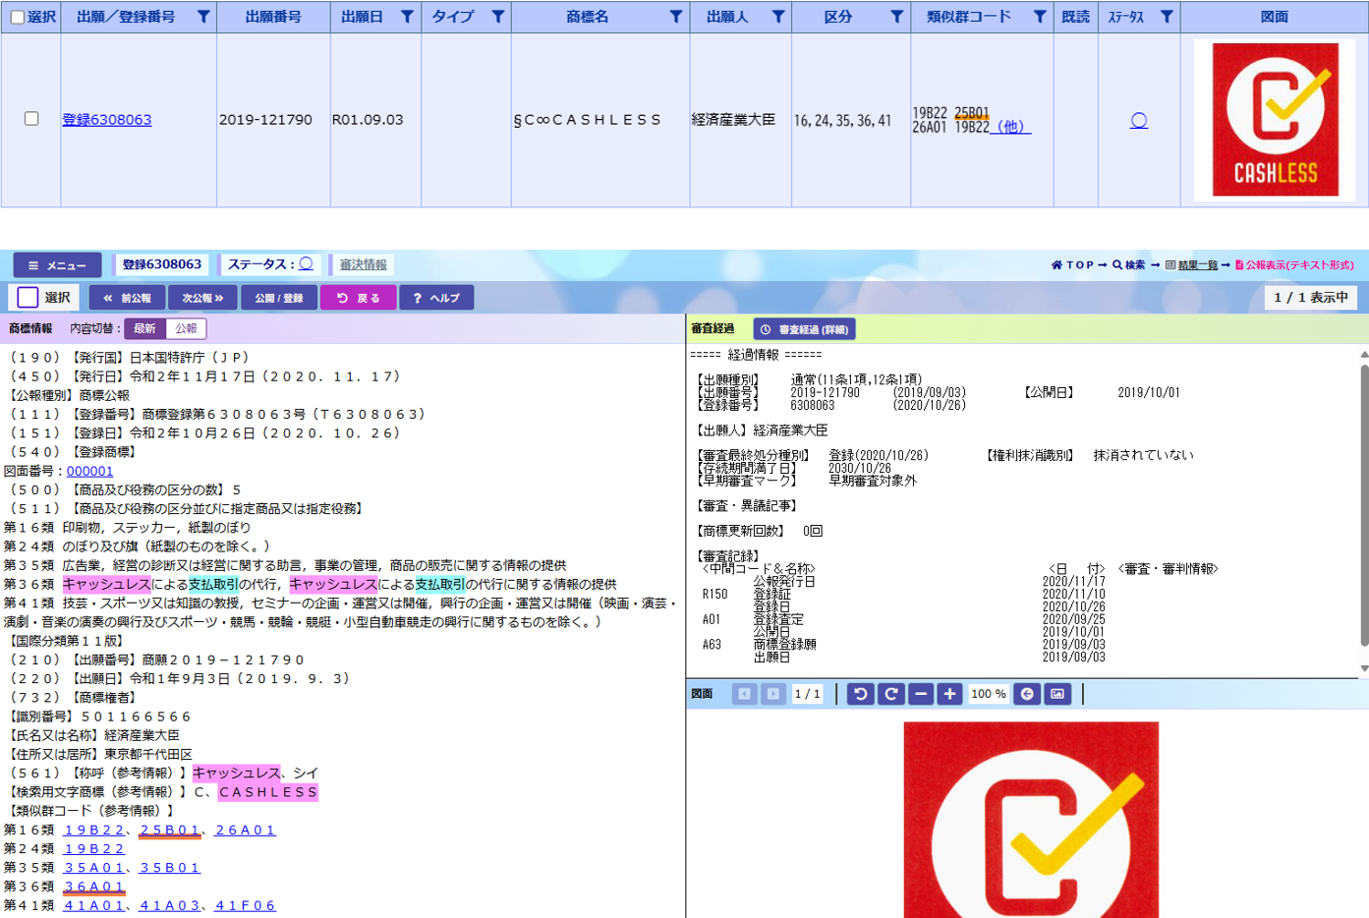Tick the checkbox for row 登録6308063
This screenshot has height=918, width=1369.
point(31,118)
